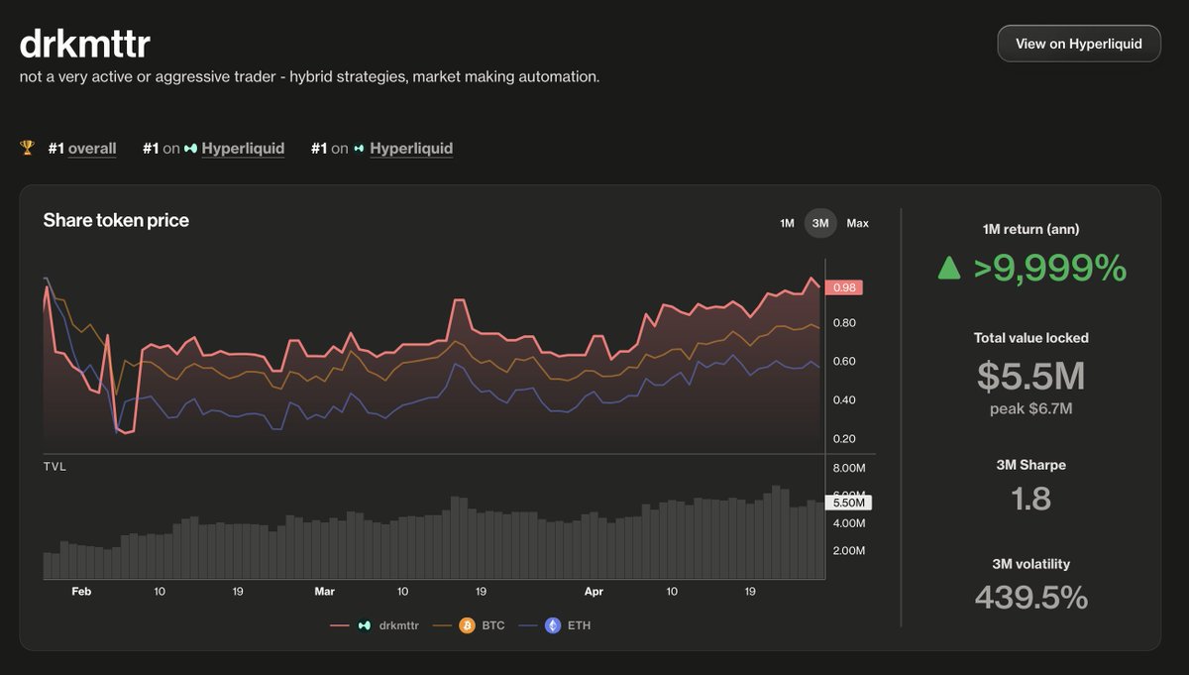Click the '$5.5M' total value figure
This screenshot has height=675, width=1189.
(x=1030, y=376)
